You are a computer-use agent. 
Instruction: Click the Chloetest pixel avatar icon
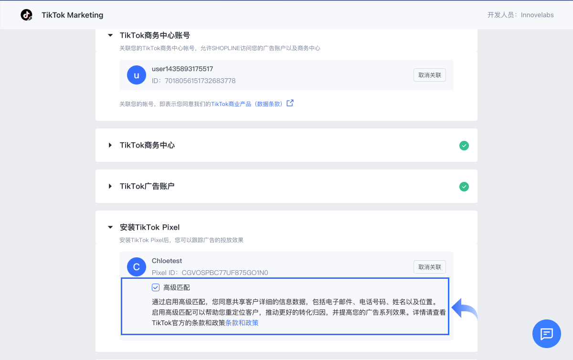pyautogui.click(x=137, y=267)
